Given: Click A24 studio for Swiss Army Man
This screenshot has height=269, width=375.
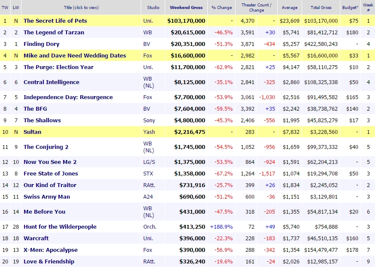Looking at the screenshot, I should tap(148, 197).
